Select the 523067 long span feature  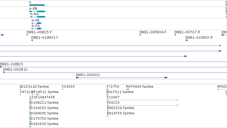[142, 100]
